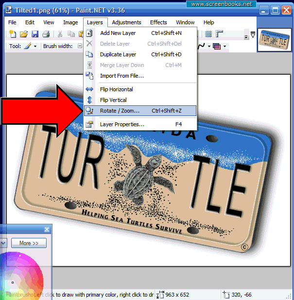Screen dimensions: 294x300
Task: Click the Save floppy disk icon
Action: (35, 34)
